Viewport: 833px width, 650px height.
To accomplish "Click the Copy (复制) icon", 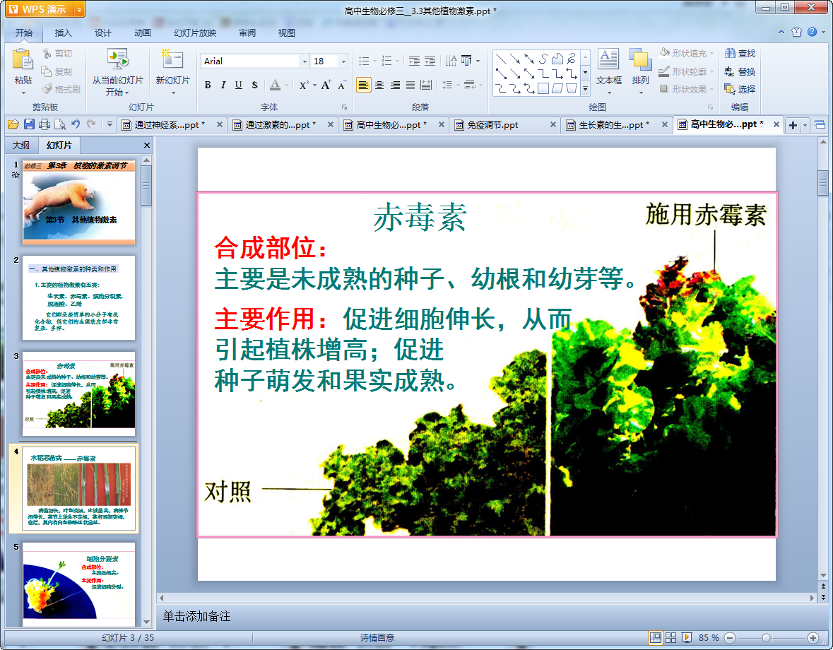I will [x=47, y=71].
